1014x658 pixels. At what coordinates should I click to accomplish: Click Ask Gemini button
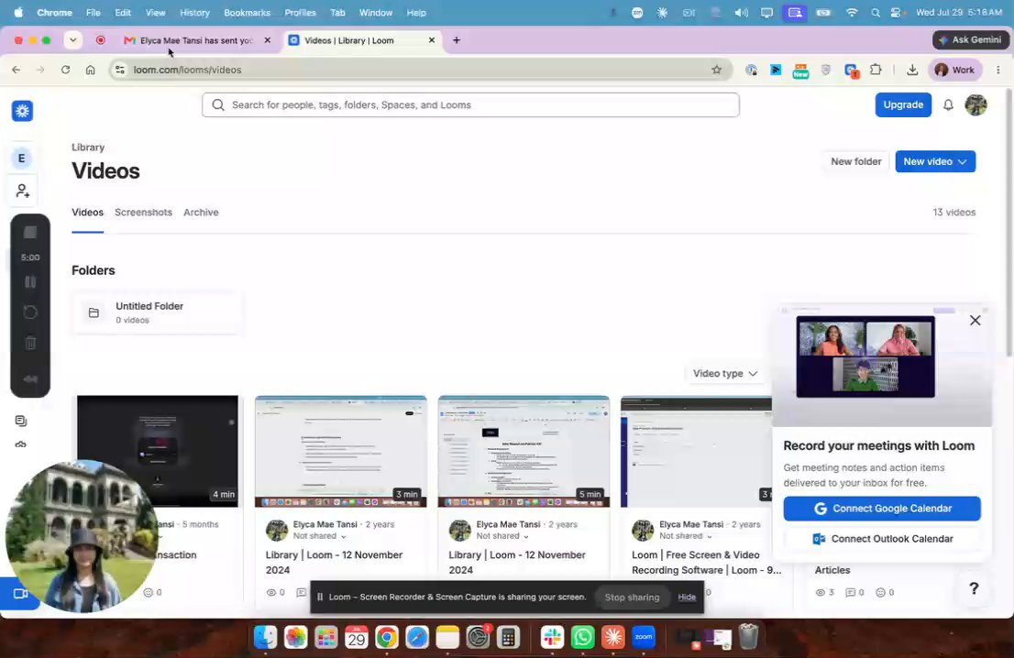[971, 40]
